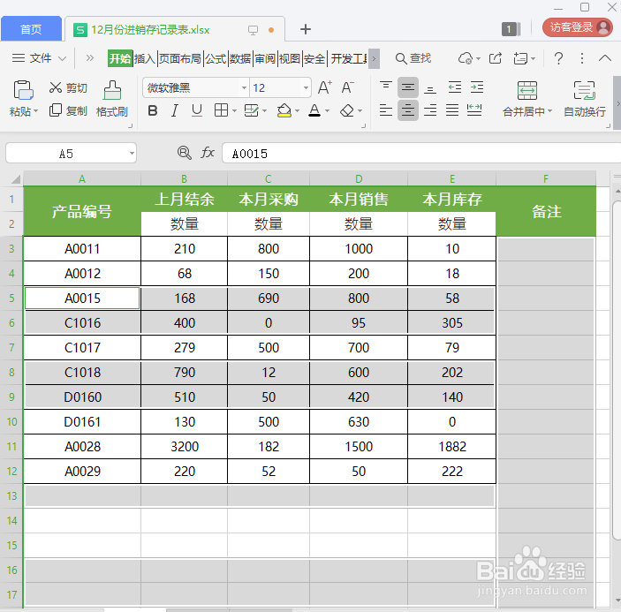Click the cell borders icon
Viewport: 621px width, 612px height.
point(221,110)
